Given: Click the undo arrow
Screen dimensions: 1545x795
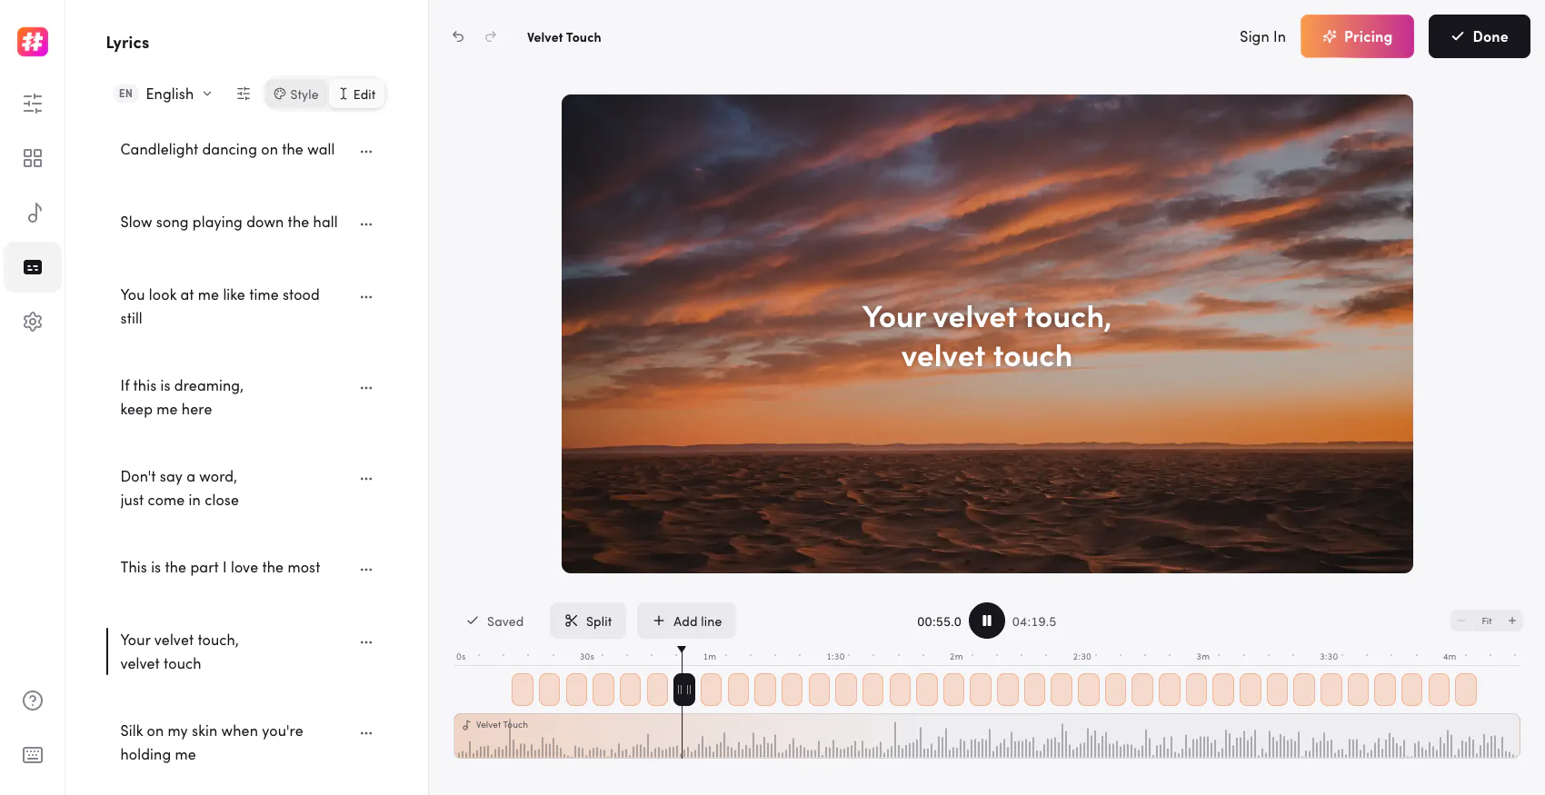Looking at the screenshot, I should (458, 36).
